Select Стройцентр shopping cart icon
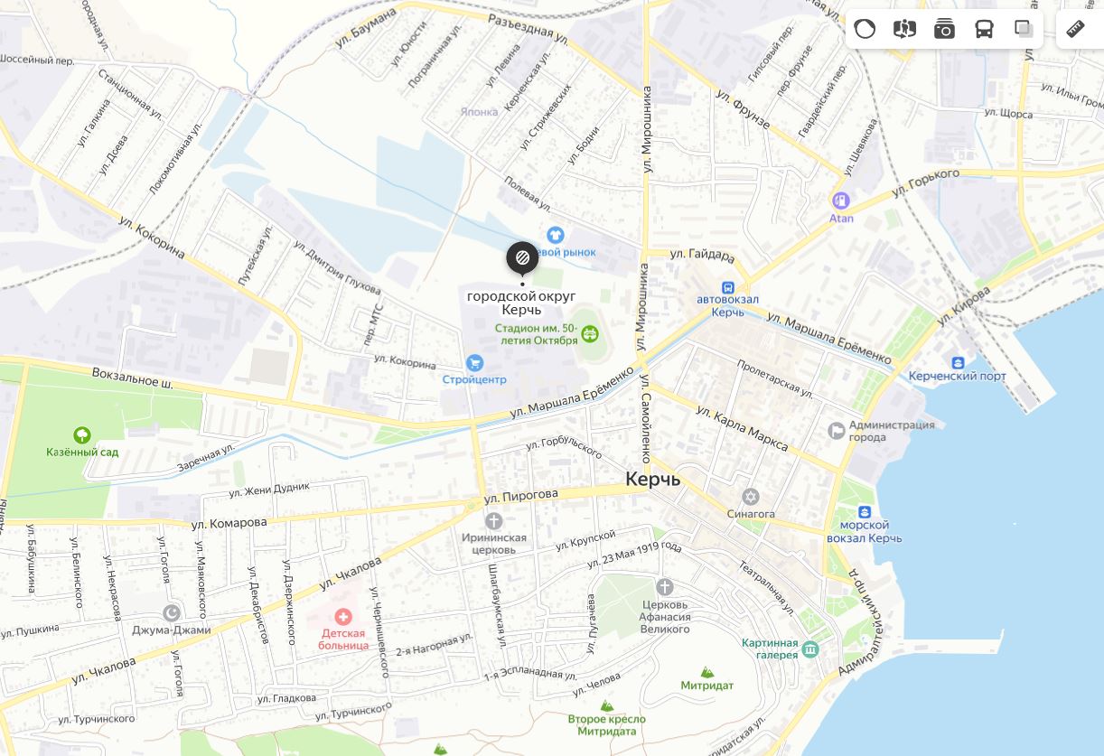Viewport: 1104px width, 756px height. [474, 363]
